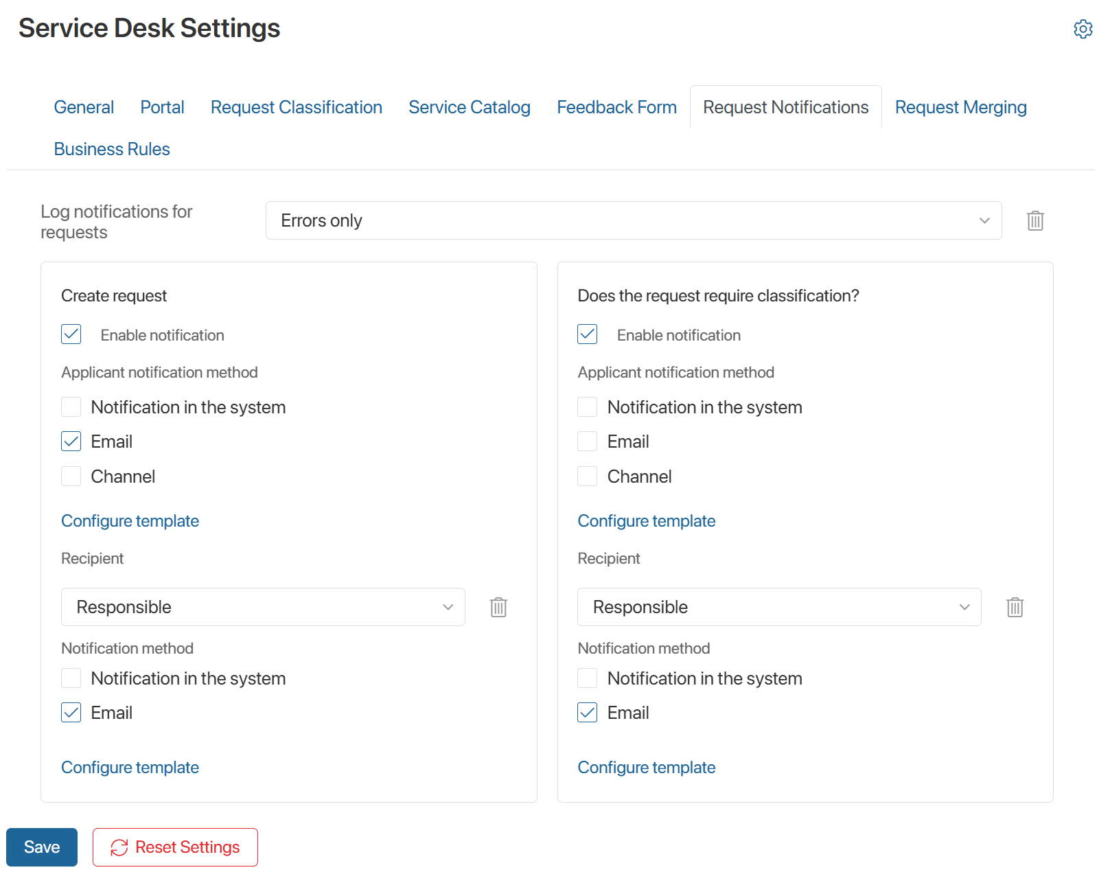The height and width of the screenshot is (872, 1099).
Task: Delete the Log notifications setting via trash icon
Action: [x=1035, y=220]
